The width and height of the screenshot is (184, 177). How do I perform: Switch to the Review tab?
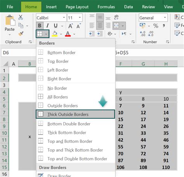click(x=148, y=7)
